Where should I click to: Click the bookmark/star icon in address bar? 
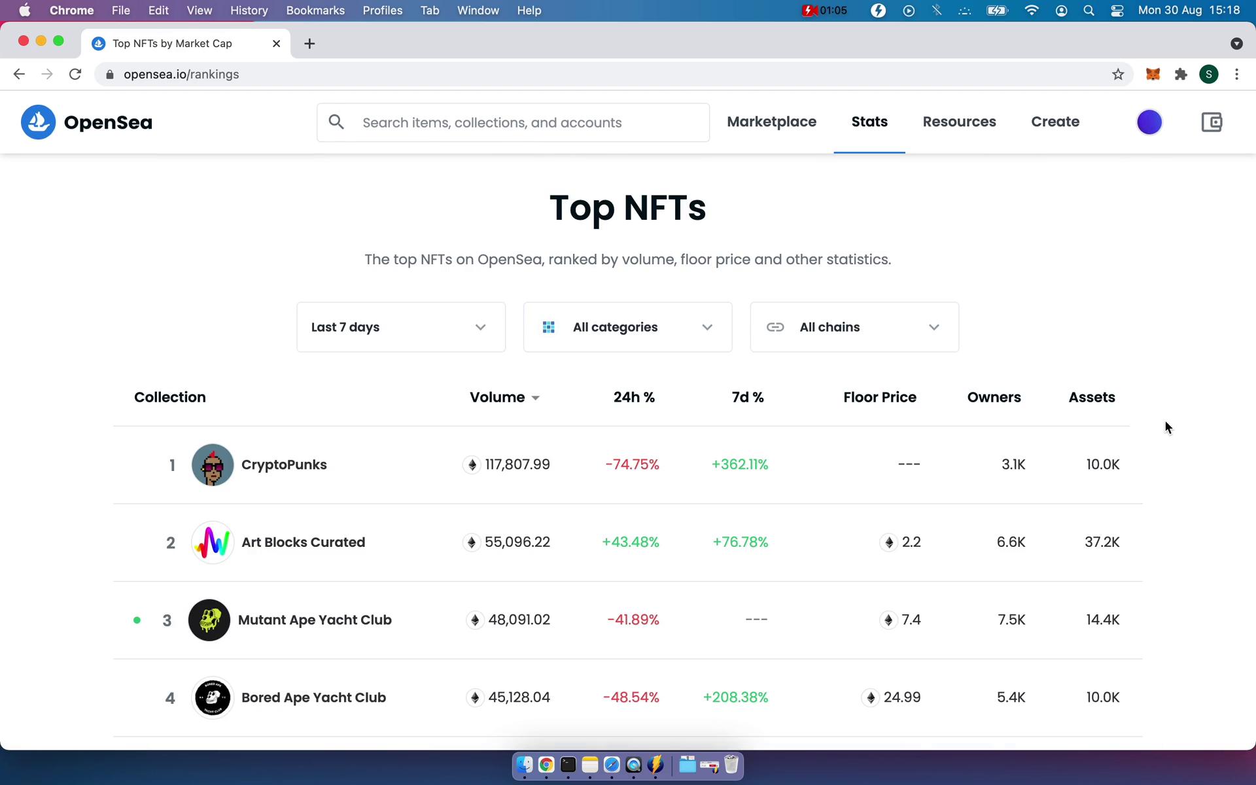coord(1118,74)
